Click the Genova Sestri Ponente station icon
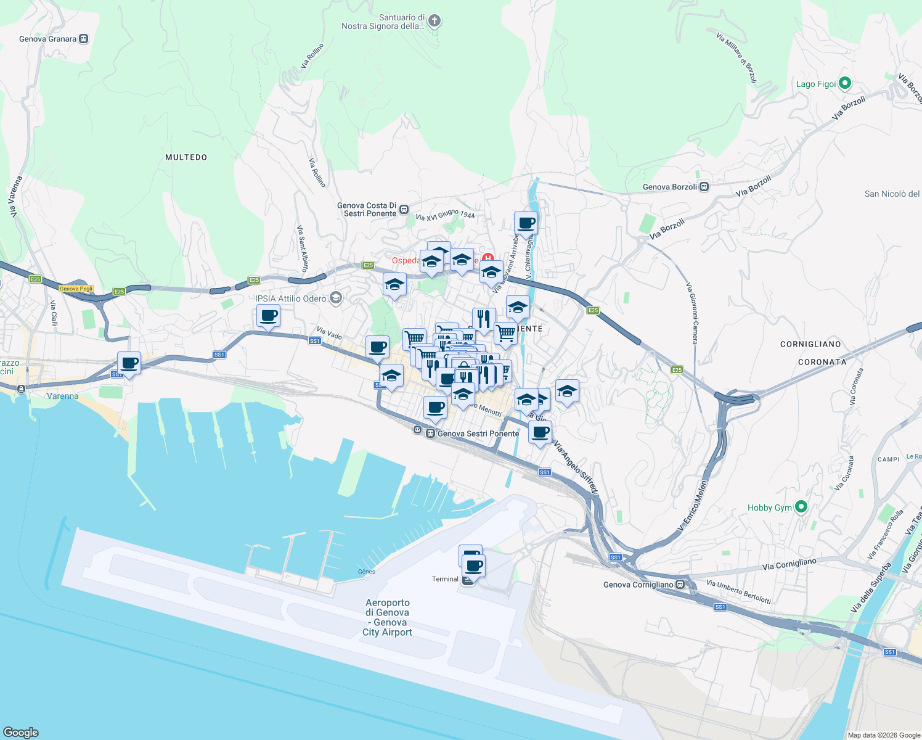Screen dimensions: 922x740 431,434
